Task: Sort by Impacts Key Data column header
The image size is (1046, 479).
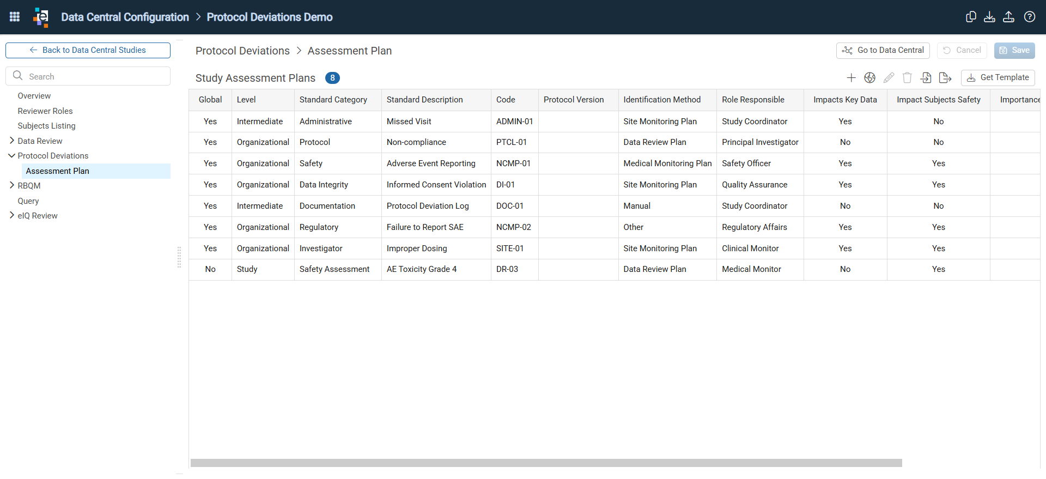Action: click(846, 100)
